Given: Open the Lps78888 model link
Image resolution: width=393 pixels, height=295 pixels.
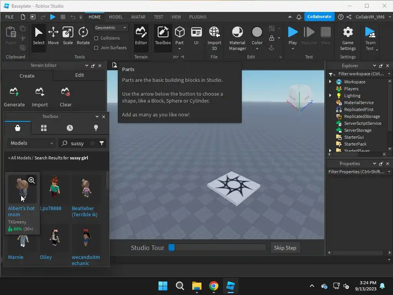Looking at the screenshot, I should pos(51,208).
